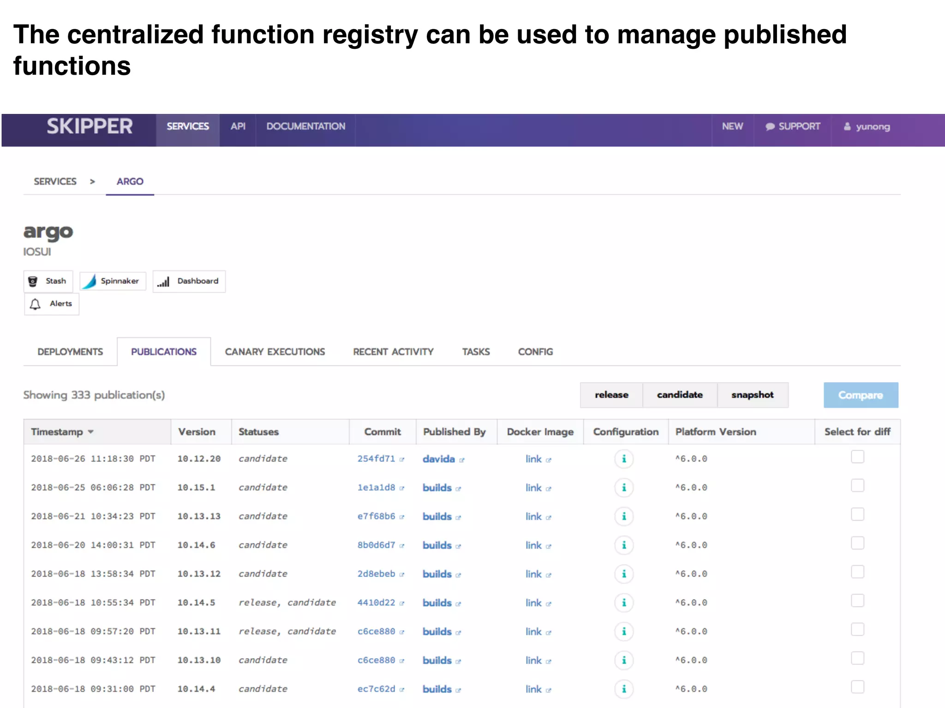
Task: Open builds publisher link for version 10.14.4
Action: coord(437,689)
